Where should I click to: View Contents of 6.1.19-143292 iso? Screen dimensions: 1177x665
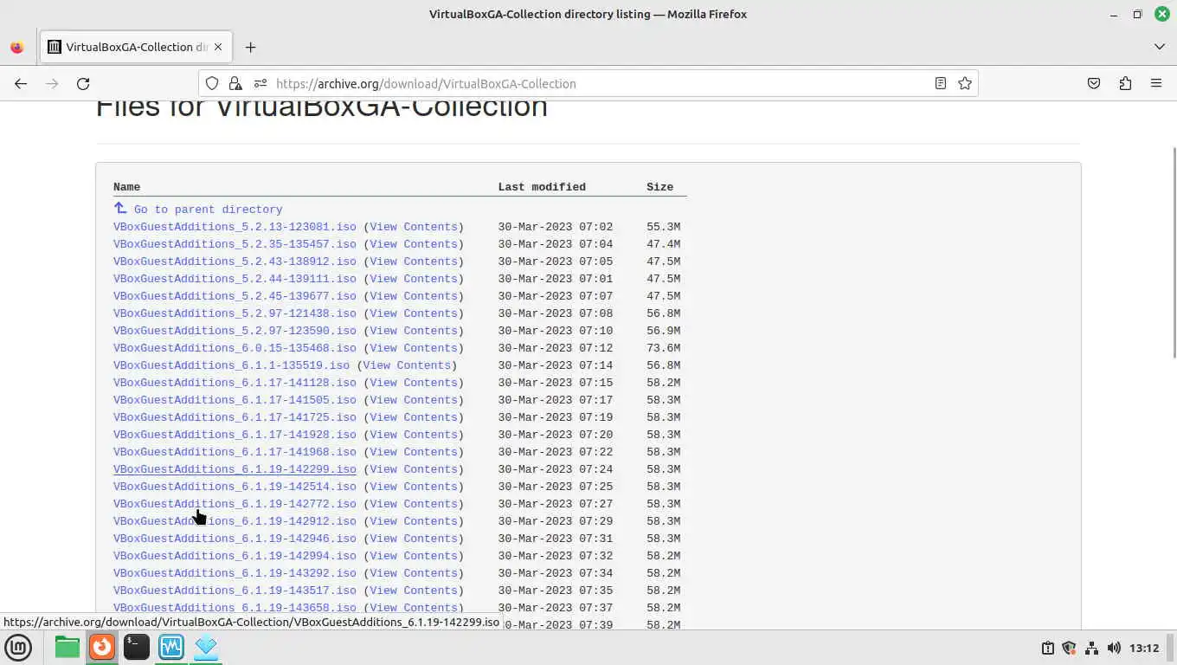pos(414,573)
